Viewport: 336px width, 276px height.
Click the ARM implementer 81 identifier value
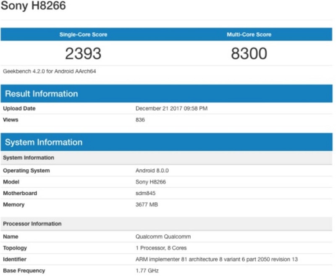point(217,259)
